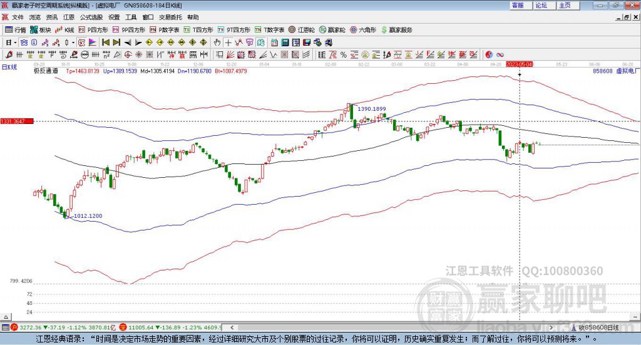
Task: Select the hand pan tool
Action: (217, 43)
